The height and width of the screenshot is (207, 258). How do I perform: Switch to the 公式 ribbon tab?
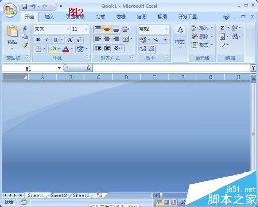101,17
